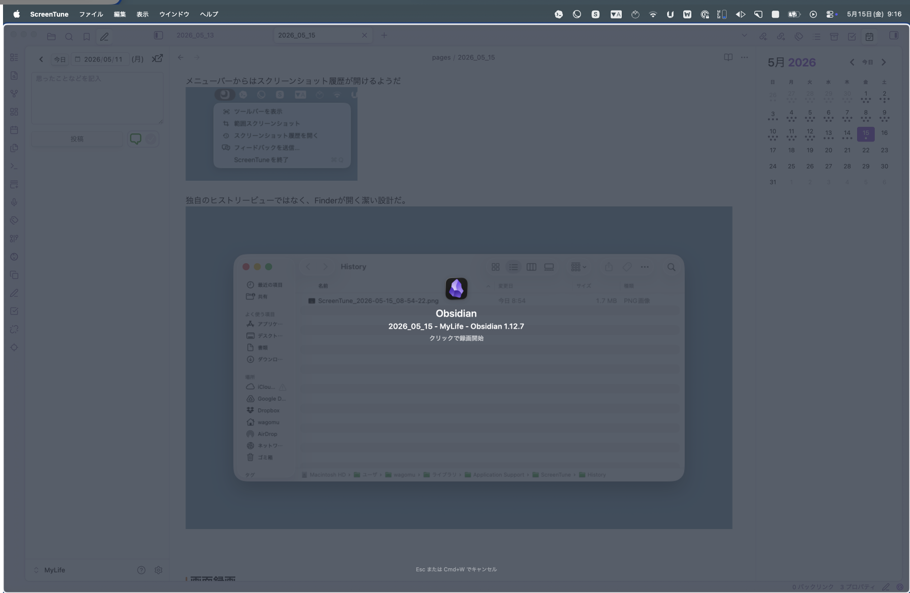The height and width of the screenshot is (593, 910).
Task: Click the Wi-Fi icon in the menu bar
Action: (x=653, y=14)
